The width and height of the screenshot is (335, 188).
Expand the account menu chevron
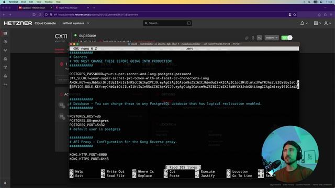pos(330,23)
